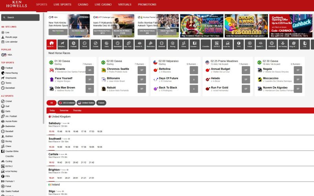The width and height of the screenshot is (314, 196).
Task: Select Futsal tile in sports icon strip
Action: click(250, 44)
